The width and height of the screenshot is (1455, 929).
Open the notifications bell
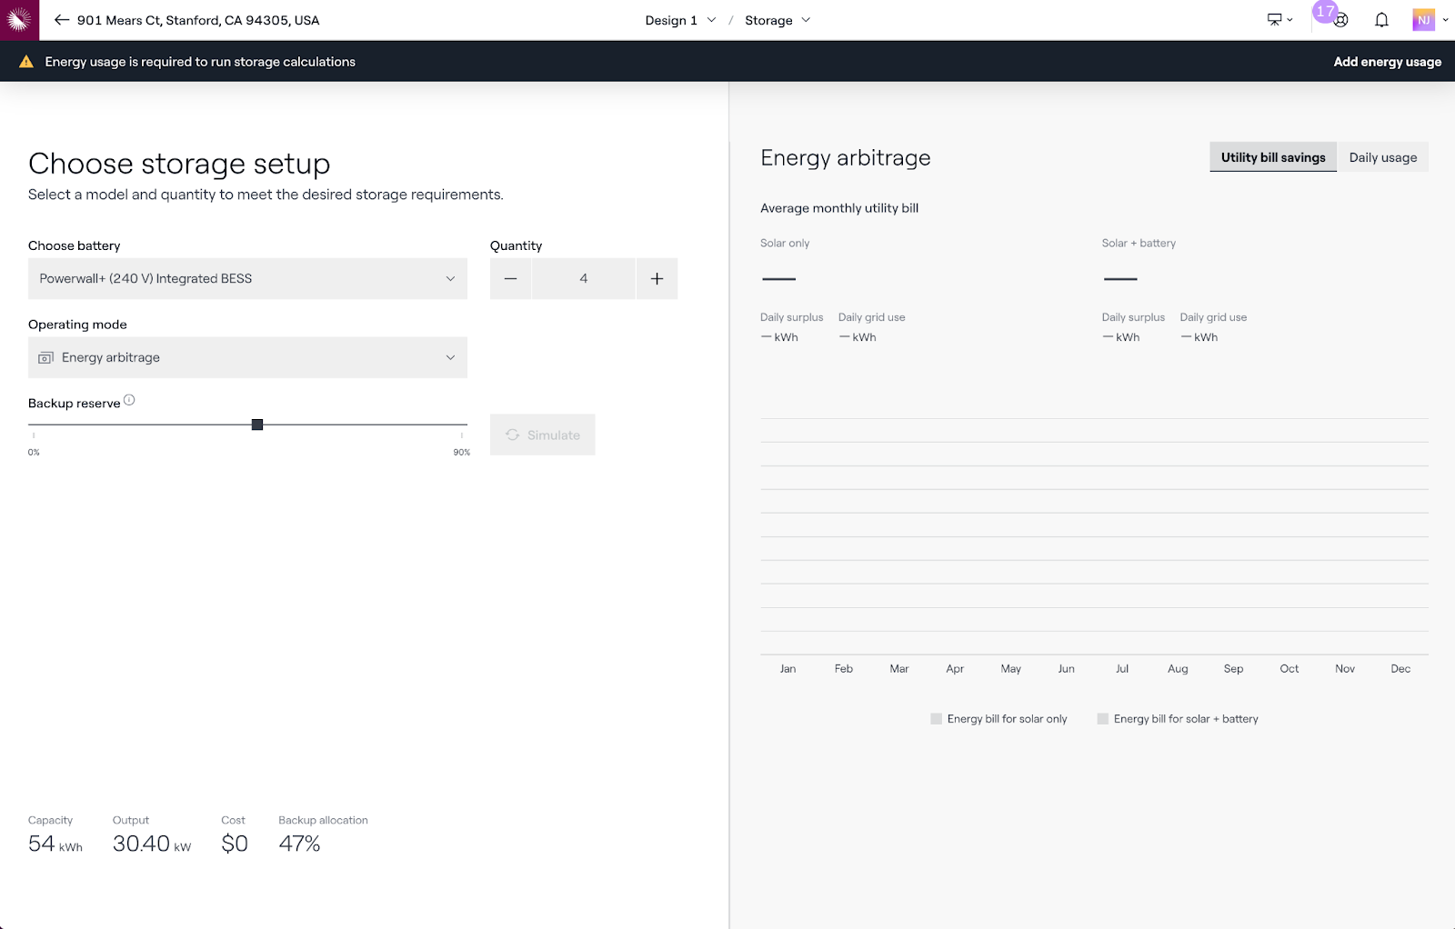(1381, 20)
